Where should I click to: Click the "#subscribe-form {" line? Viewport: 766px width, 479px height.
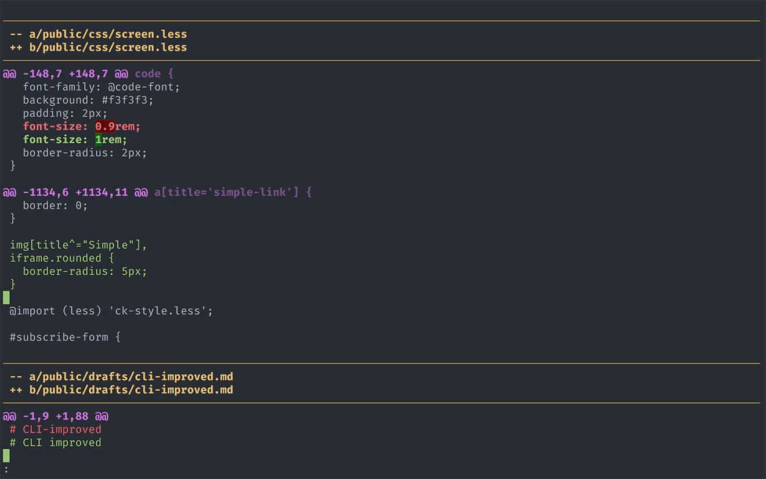[65, 337]
